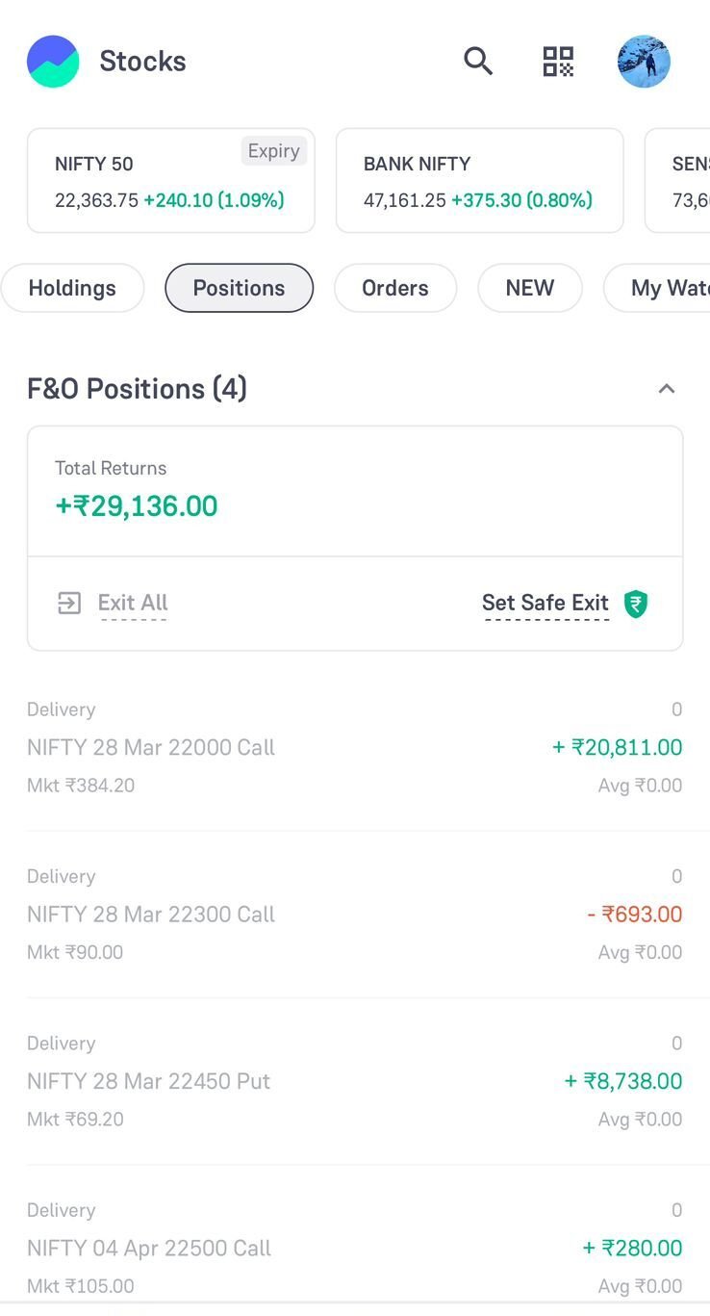
Task: Open NIFTY 28 Mar 22000 Call position
Action: (354, 747)
